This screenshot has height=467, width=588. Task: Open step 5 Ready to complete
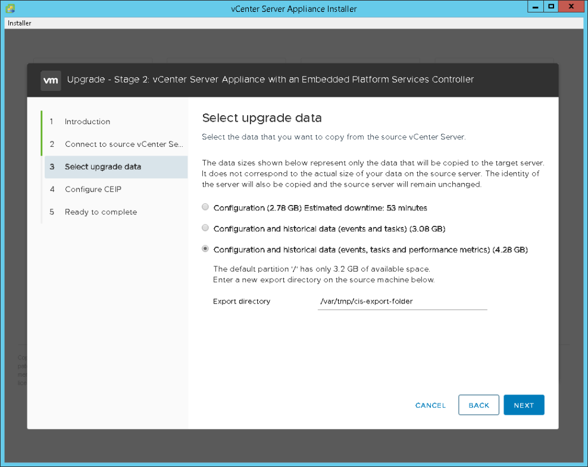(116, 212)
